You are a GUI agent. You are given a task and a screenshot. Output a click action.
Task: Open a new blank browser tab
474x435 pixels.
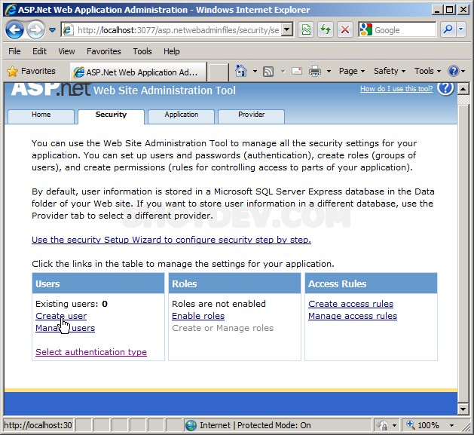218,72
